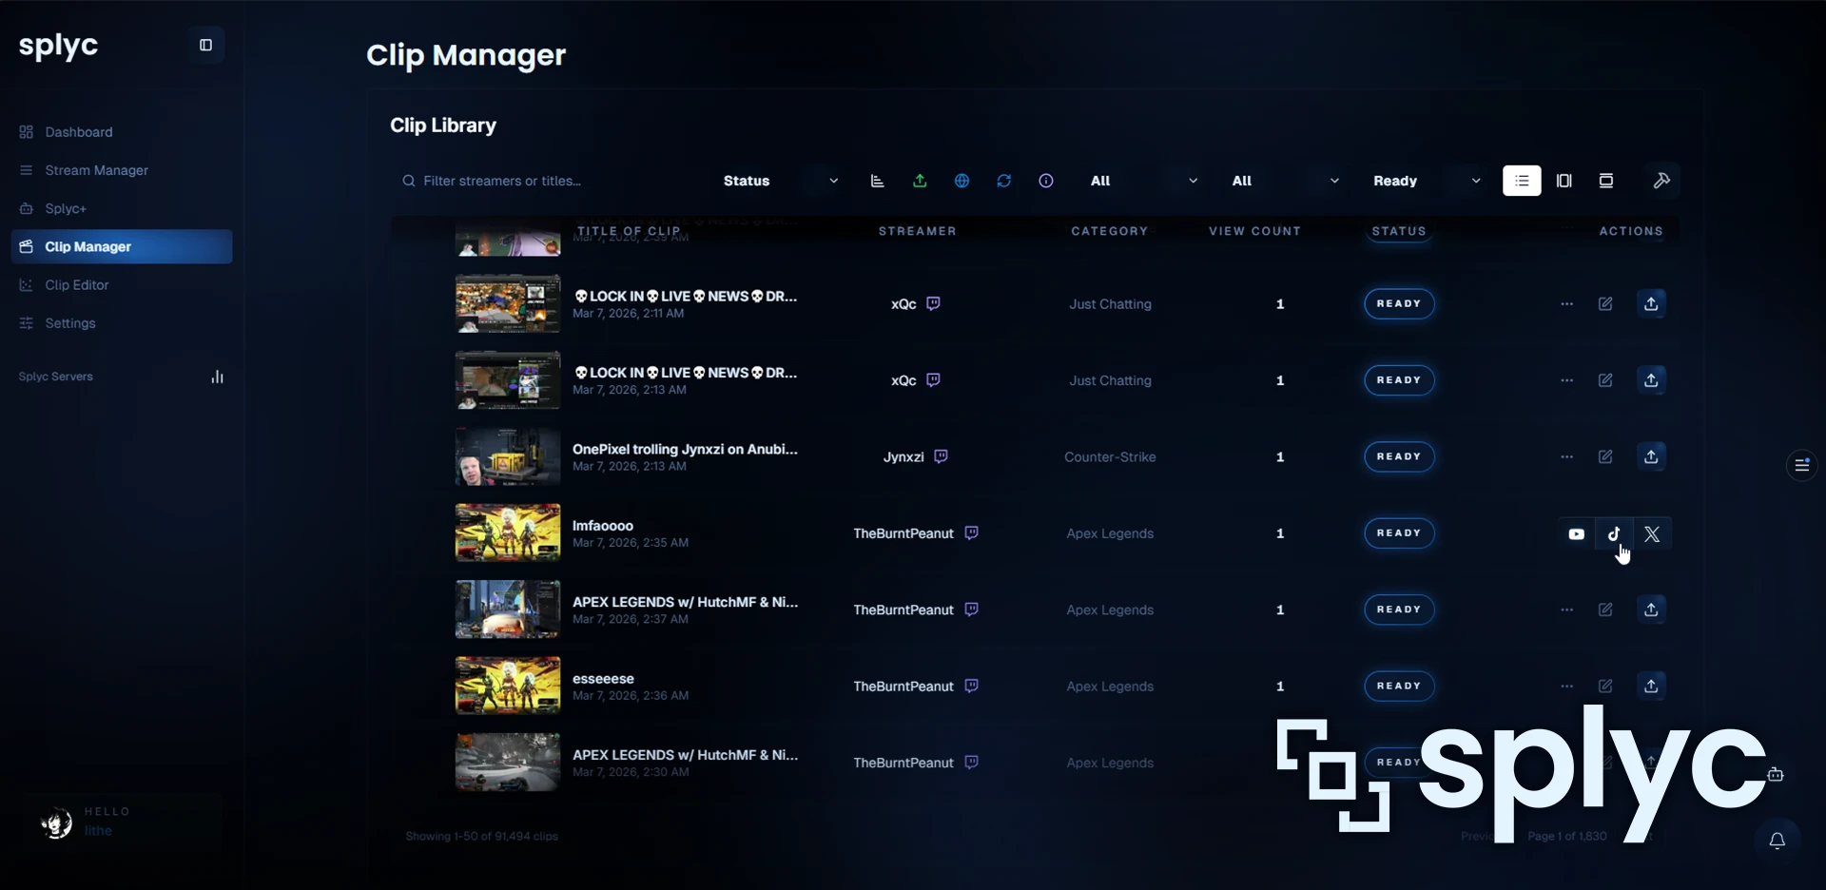Open the Status sort dropdown
This screenshot has height=890, width=1826.
click(780, 181)
